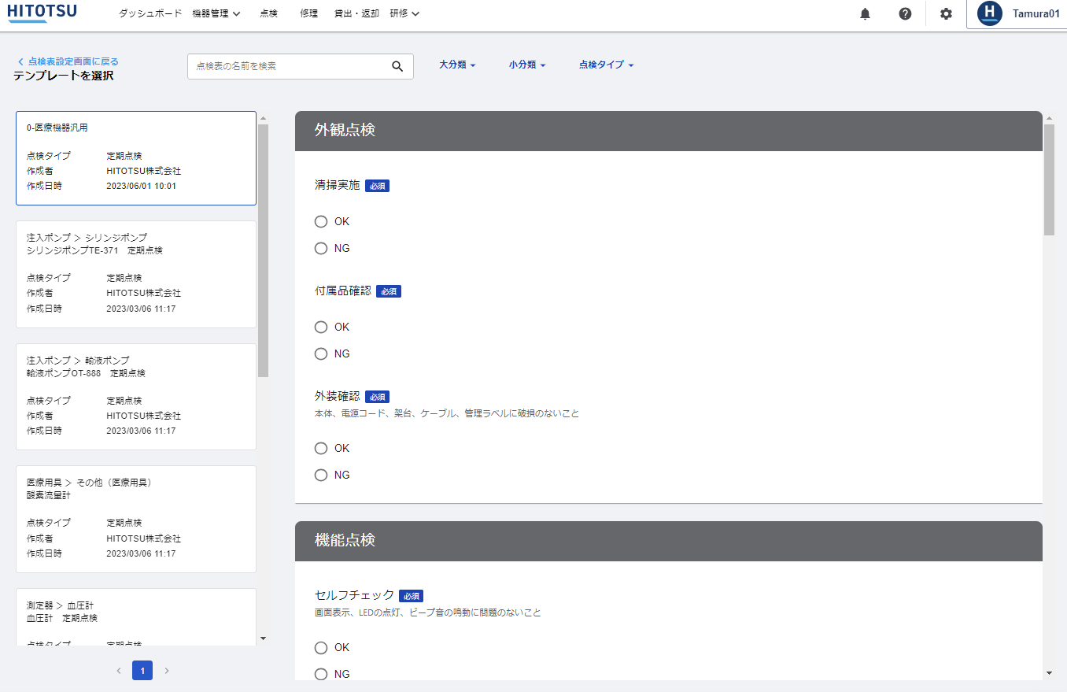
Task: Open the 点検 menu item
Action: [x=269, y=13]
